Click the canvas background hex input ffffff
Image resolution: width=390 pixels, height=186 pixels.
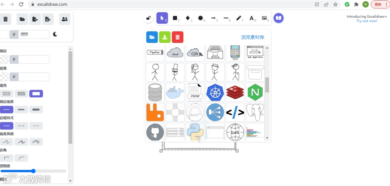(x=34, y=35)
